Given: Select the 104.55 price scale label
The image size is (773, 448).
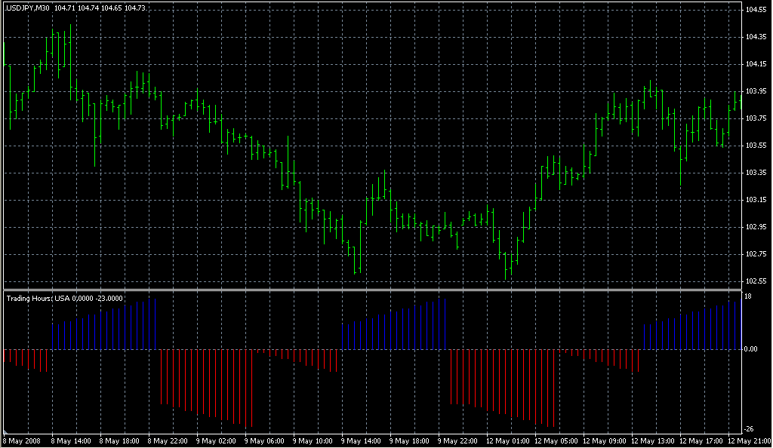Looking at the screenshot, I should coord(756,9).
